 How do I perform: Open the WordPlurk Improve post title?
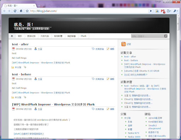[53, 104]
